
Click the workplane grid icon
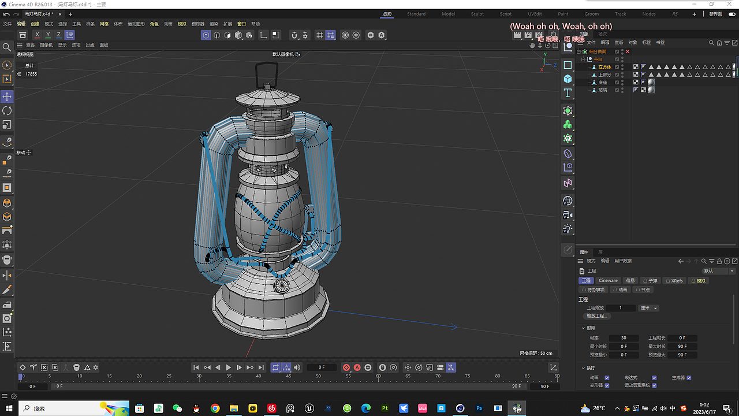coord(320,35)
